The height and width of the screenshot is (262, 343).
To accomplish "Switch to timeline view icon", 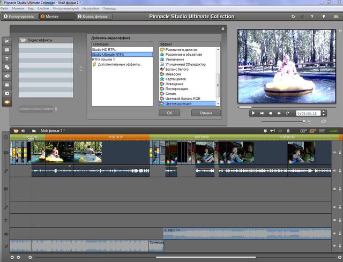I will click(x=313, y=131).
